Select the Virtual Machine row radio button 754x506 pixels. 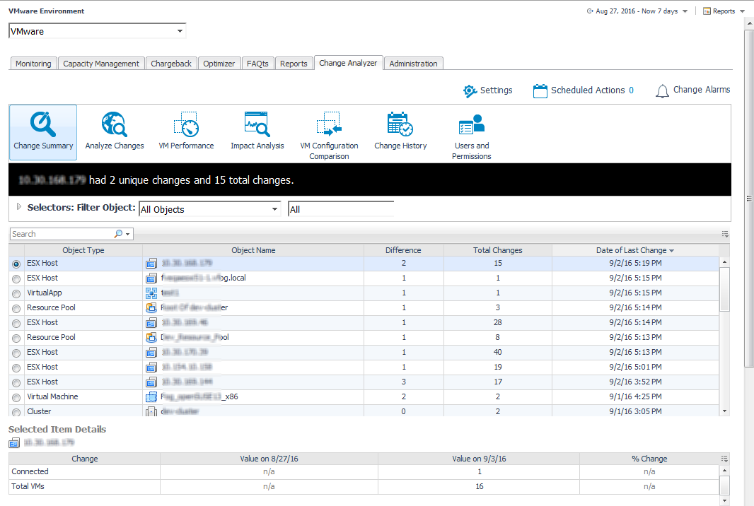16,397
